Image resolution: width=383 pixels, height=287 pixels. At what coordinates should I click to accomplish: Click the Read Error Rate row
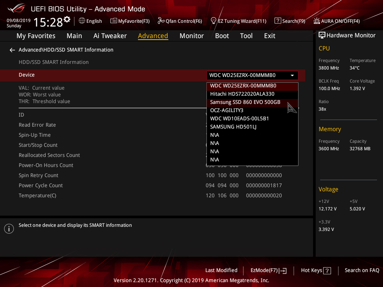tap(37, 125)
